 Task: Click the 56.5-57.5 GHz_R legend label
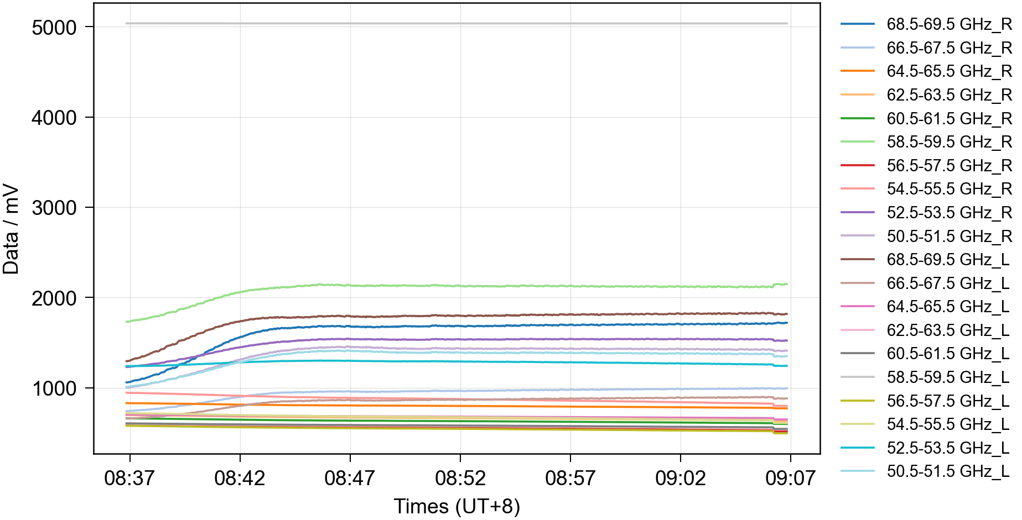point(949,166)
